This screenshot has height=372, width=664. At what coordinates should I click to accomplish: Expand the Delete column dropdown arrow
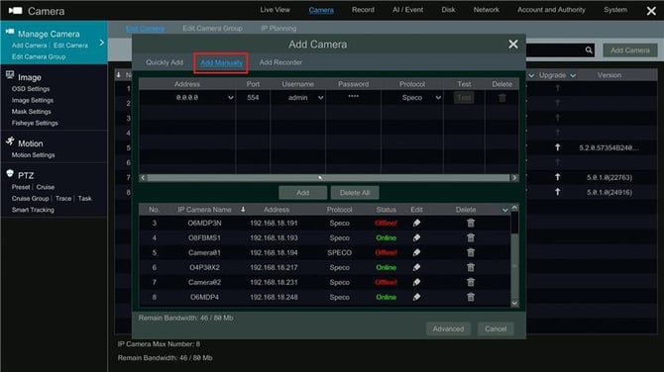click(504, 210)
